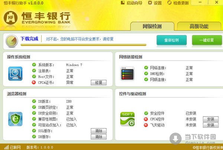223x150 pixels.
Task: Click 正常 status for DNS检测
Action: click(x=189, y=74)
